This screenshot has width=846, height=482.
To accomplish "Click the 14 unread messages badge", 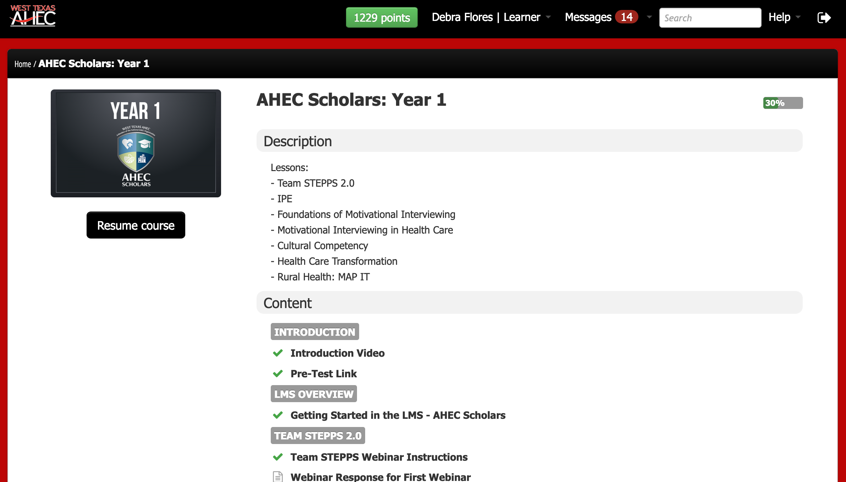I will (x=627, y=17).
